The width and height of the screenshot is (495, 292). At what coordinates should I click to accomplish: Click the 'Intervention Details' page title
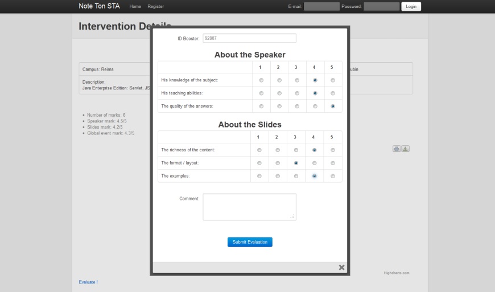(125, 26)
